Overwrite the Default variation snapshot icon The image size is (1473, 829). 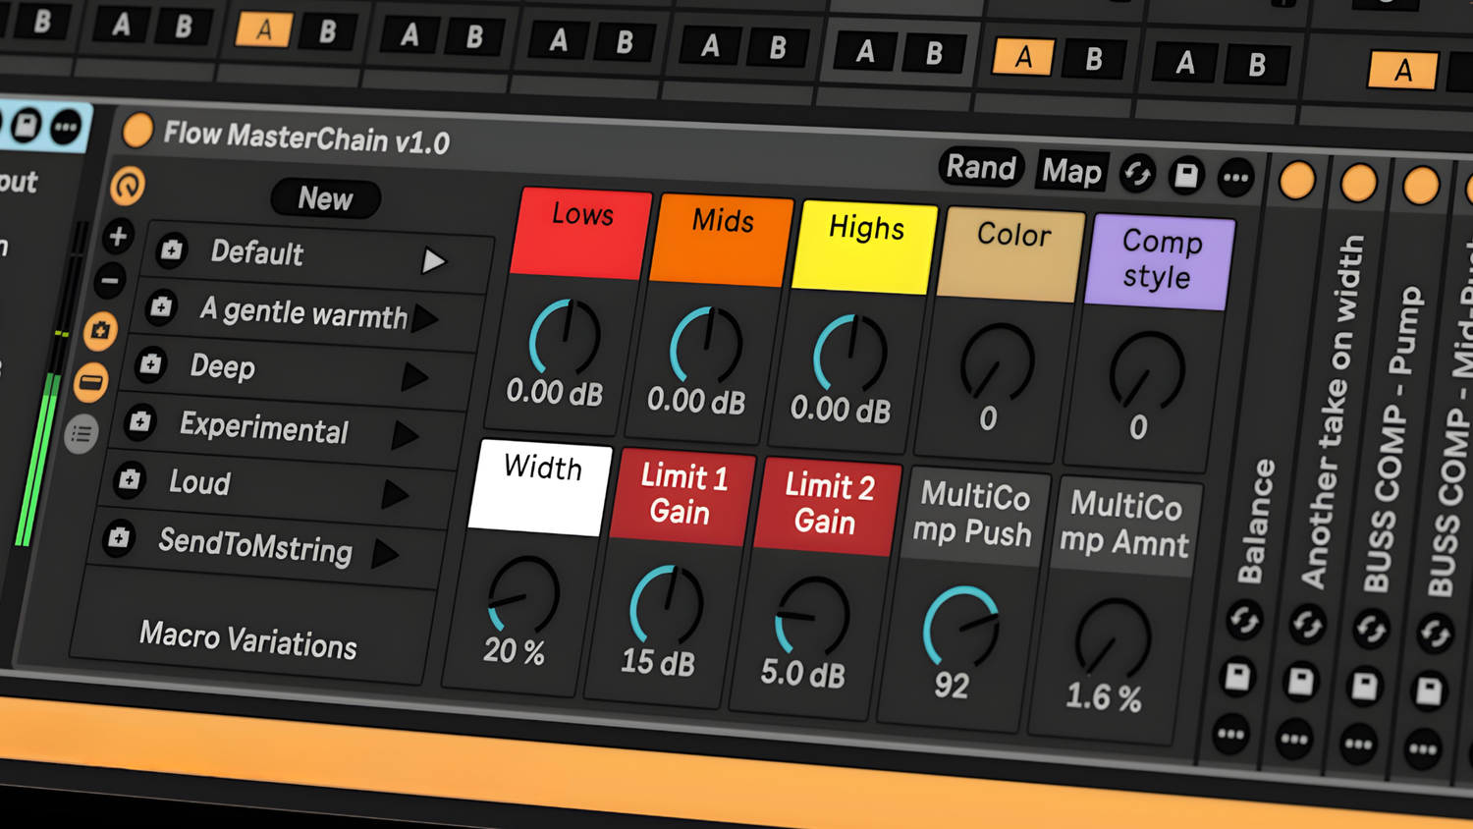coord(172,250)
